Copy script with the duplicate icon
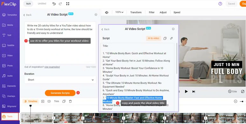The image size is (246, 124). tap(165, 38)
